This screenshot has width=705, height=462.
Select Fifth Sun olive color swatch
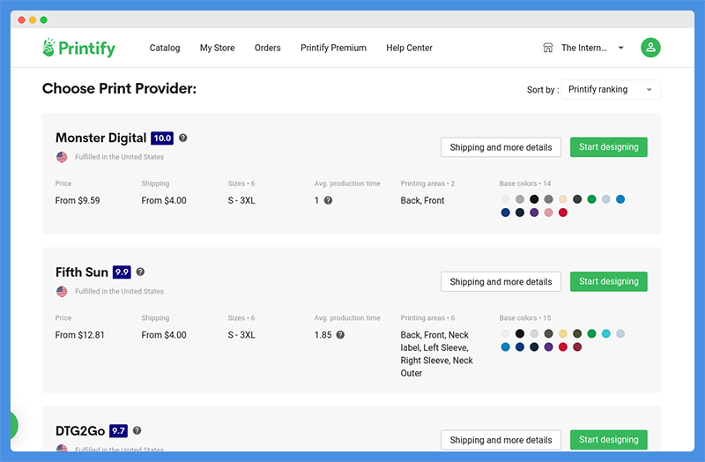[577, 334]
